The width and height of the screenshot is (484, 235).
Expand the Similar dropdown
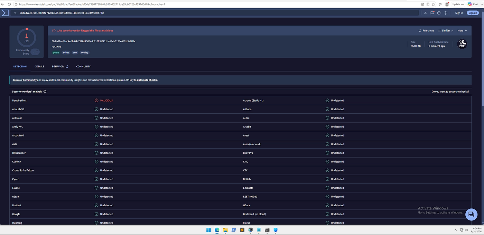pos(446,31)
